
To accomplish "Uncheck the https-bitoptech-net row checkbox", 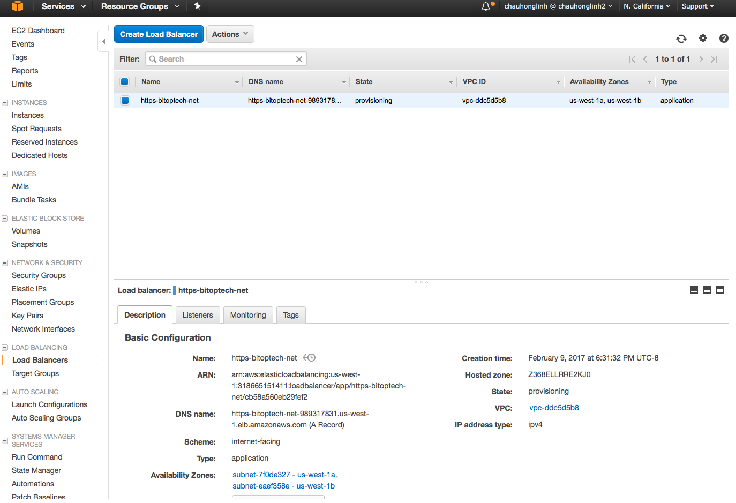I will [x=125, y=101].
